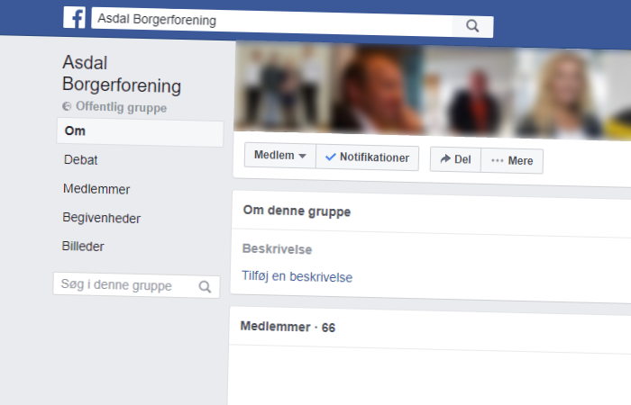
Task: Open the Medlemmer sidebar item
Action: 96,189
